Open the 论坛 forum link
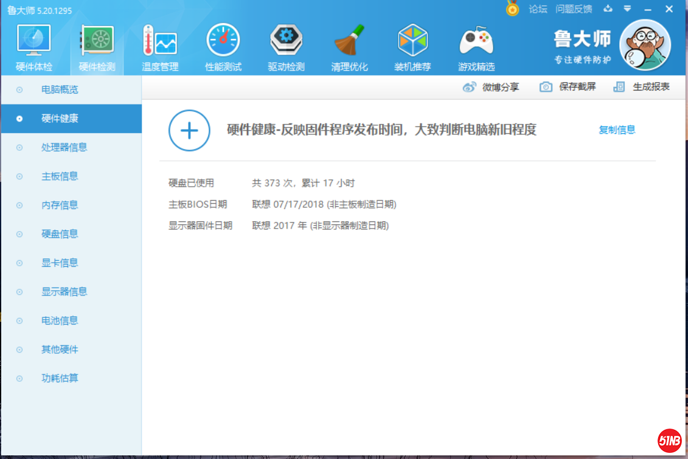688x459 pixels. click(x=538, y=9)
